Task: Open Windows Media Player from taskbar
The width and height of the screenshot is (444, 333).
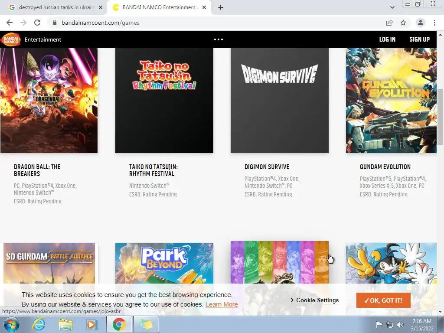Action: (x=91, y=324)
